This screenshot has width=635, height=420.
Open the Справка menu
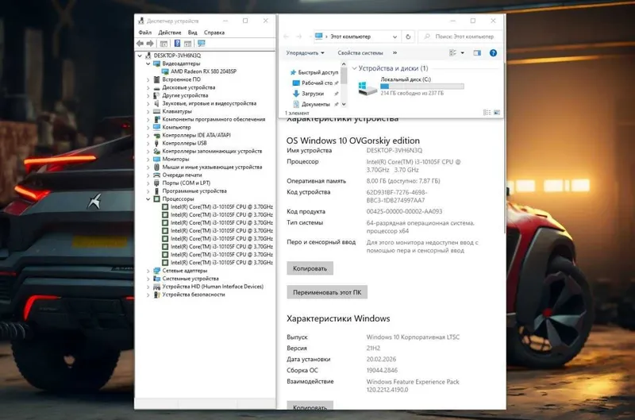point(214,33)
